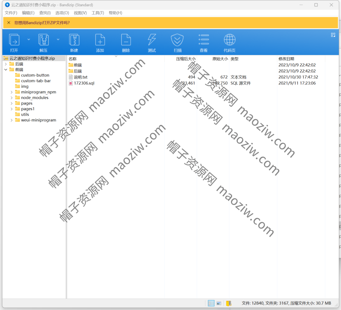Select utils folder in tree
The width and height of the screenshot is (341, 310).
click(x=25, y=114)
